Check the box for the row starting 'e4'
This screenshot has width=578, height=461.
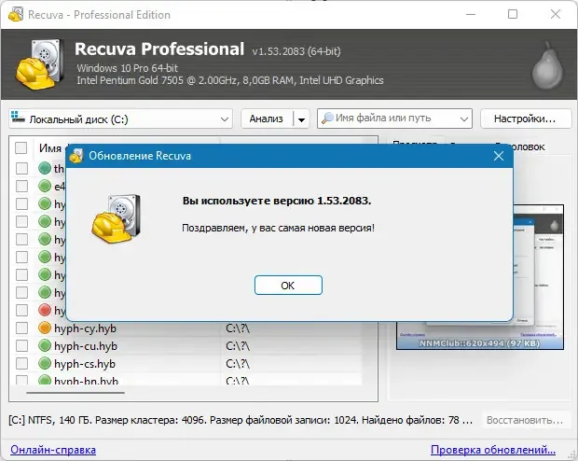click(21, 186)
